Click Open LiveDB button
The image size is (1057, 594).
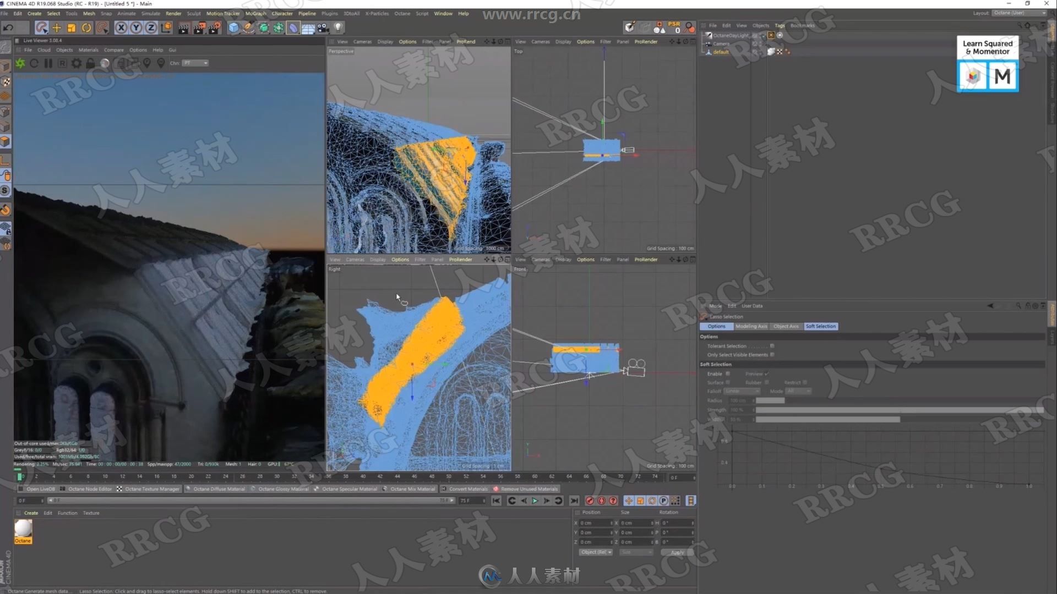37,489
